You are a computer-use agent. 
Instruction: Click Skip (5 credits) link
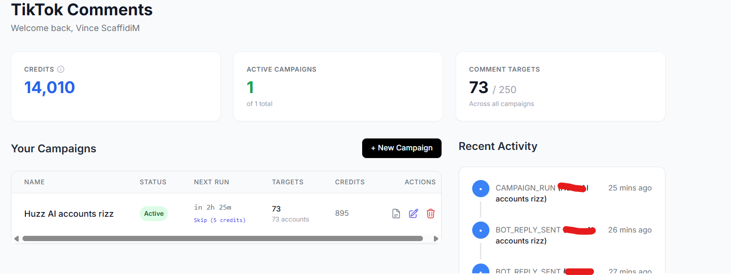coord(220,220)
